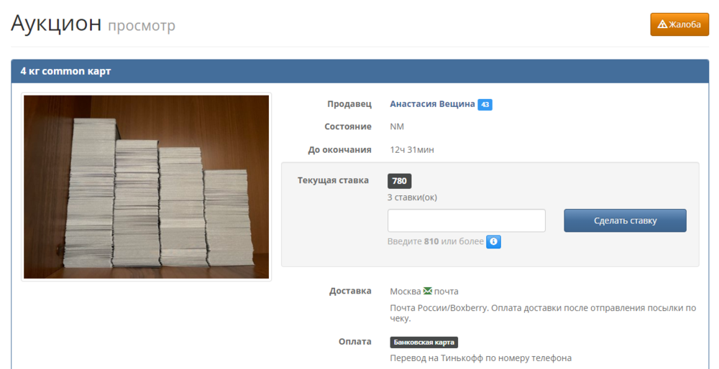Open the card stacks photo thumbnail
Screen dimensions: 719x369
[146, 187]
